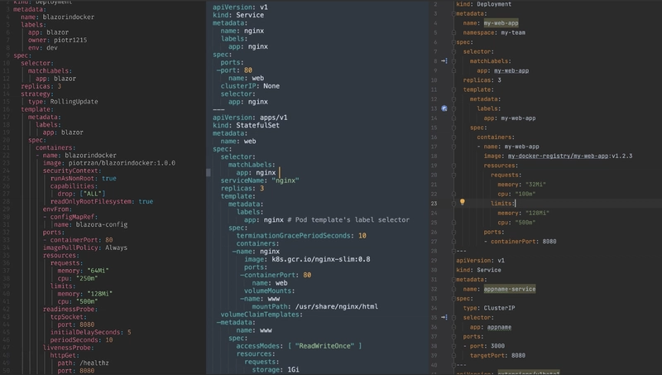The width and height of the screenshot is (662, 375).
Task: Click 'kind: Service' in middle editor
Action: 238,15
